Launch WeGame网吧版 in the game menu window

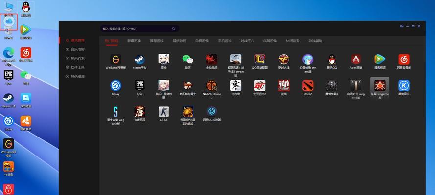115,59
